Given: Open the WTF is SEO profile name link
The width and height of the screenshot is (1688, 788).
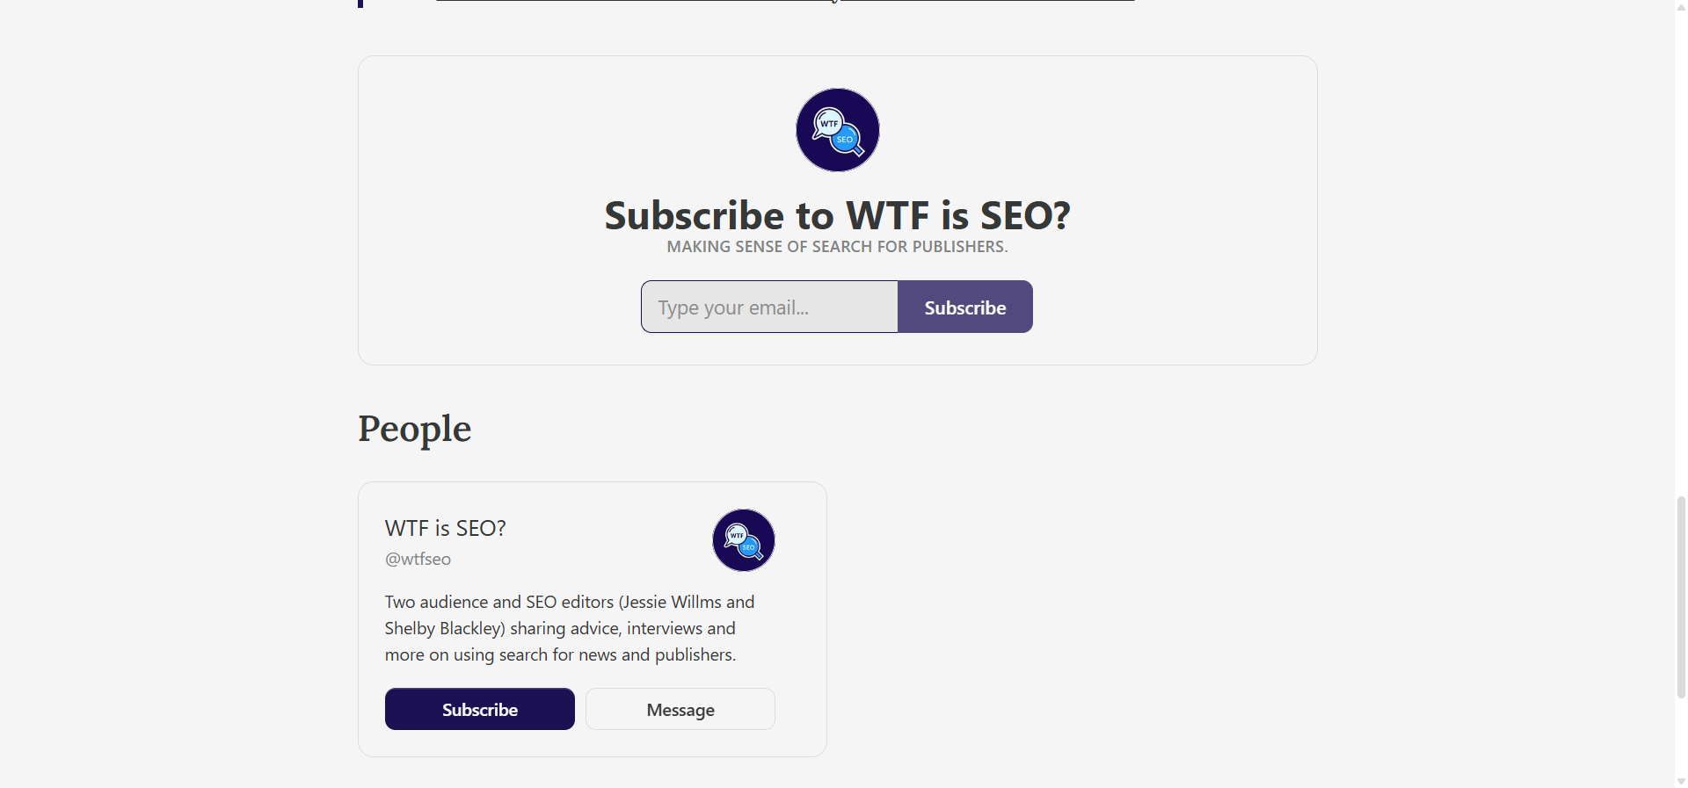Looking at the screenshot, I should coord(445,527).
